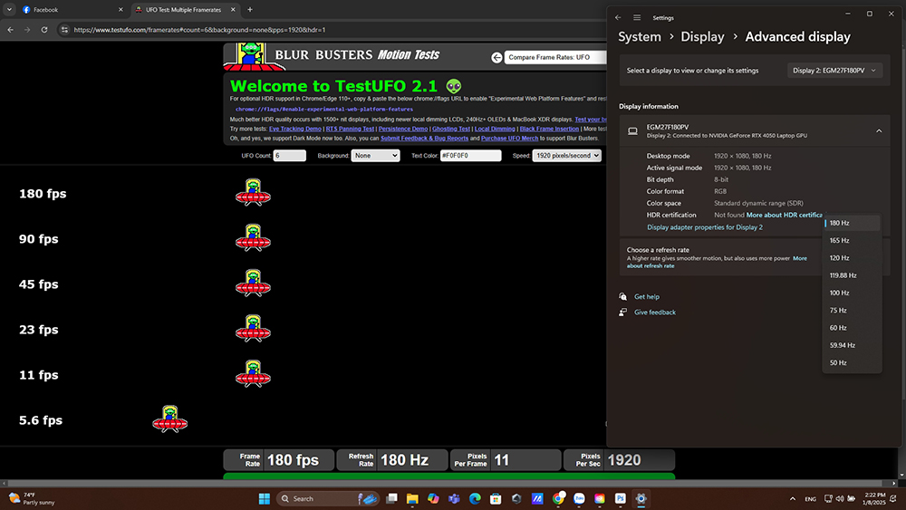Open the Eye Tracking Demo link
This screenshot has width=906, height=510.
pos(294,129)
